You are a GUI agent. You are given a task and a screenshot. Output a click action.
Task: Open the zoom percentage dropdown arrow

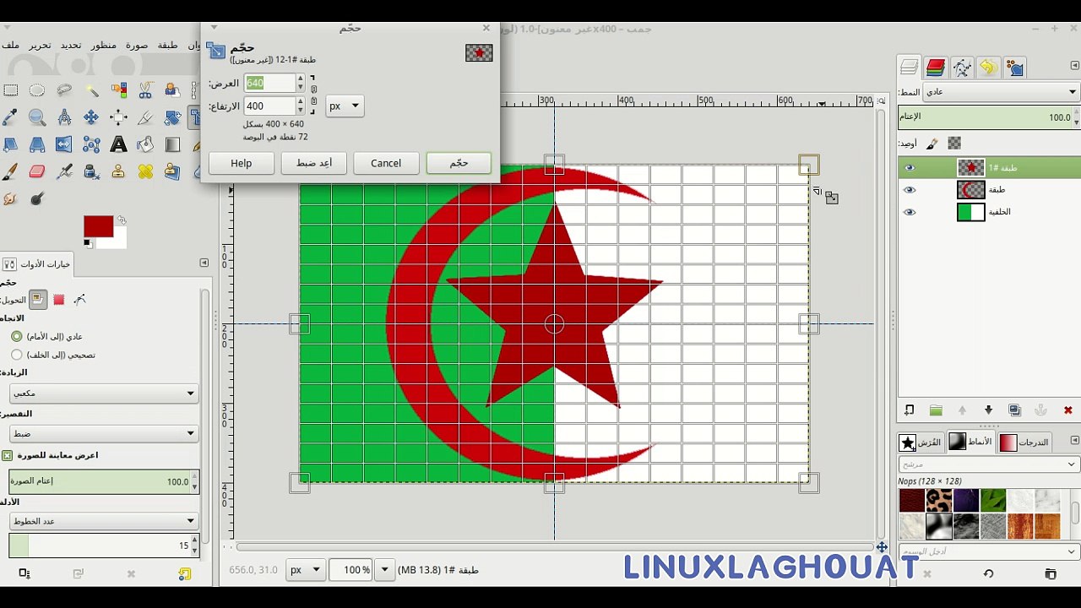click(384, 570)
